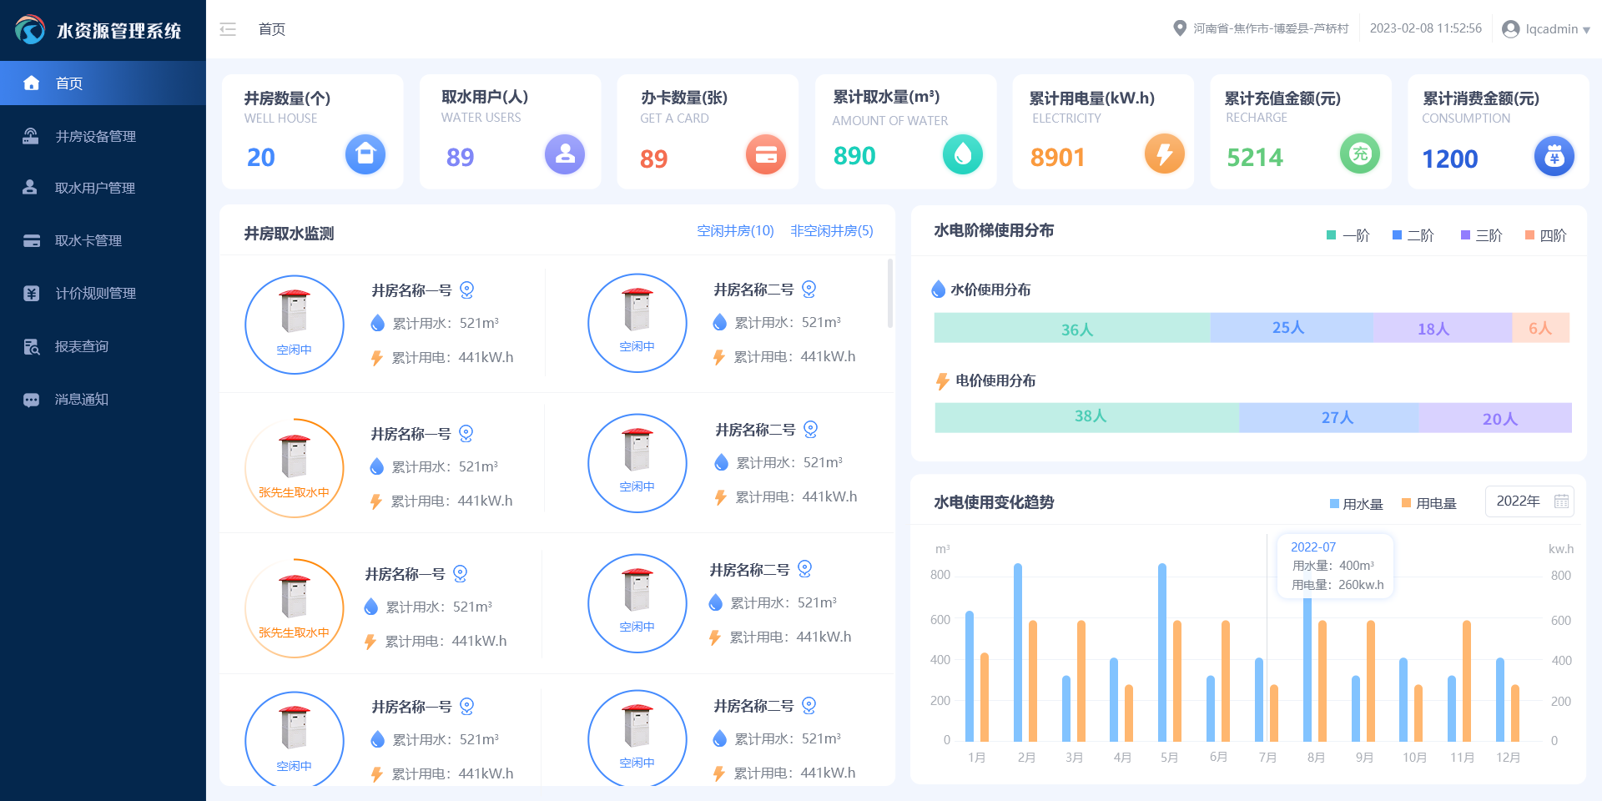Click the red card count icon
The height and width of the screenshot is (801, 1602).
point(765,154)
